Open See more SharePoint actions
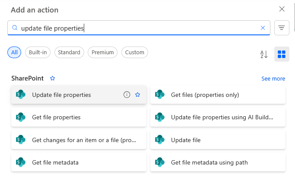Viewport: 295px width, 180px height. (x=273, y=78)
